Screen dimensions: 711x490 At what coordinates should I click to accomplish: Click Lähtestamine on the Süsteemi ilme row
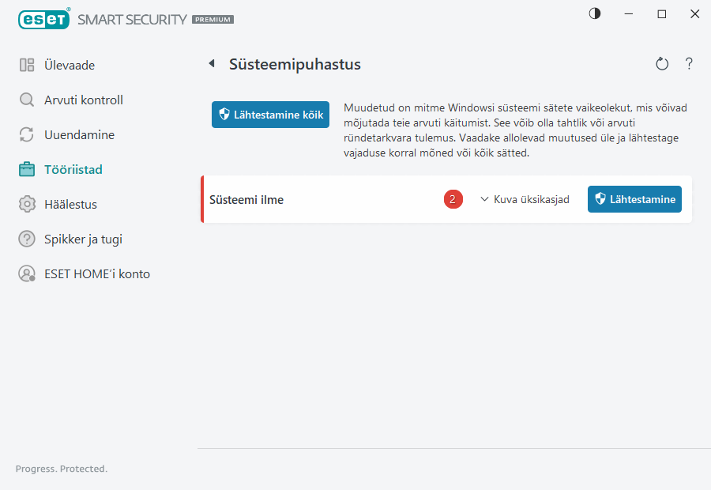[634, 199]
